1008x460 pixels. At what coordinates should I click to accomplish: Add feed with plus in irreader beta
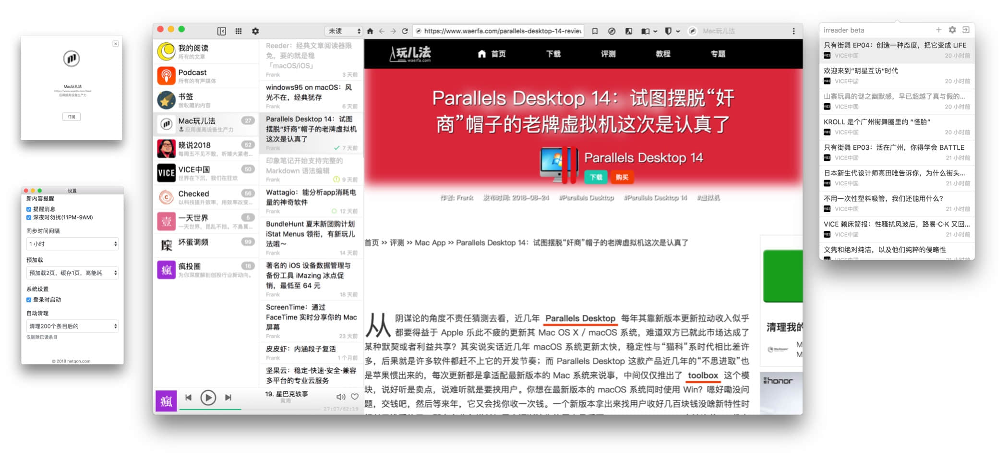[938, 30]
